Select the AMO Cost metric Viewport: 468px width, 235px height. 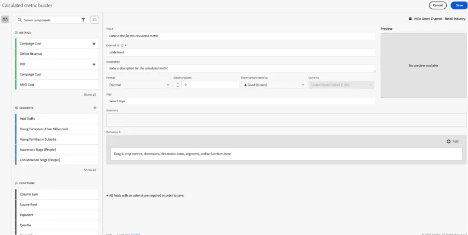[x=57, y=85]
